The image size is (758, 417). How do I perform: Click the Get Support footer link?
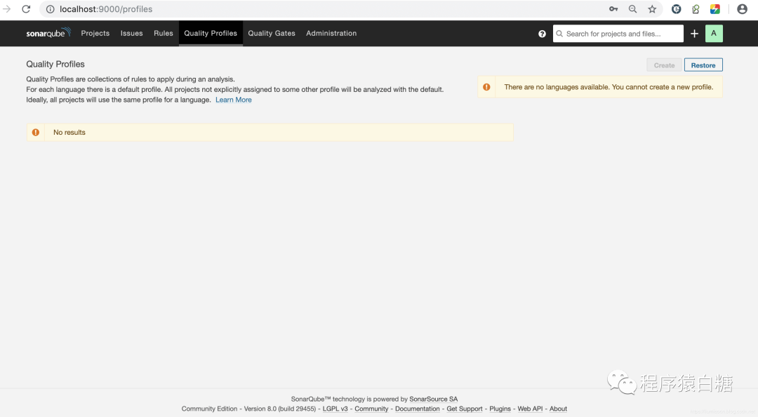(465, 409)
